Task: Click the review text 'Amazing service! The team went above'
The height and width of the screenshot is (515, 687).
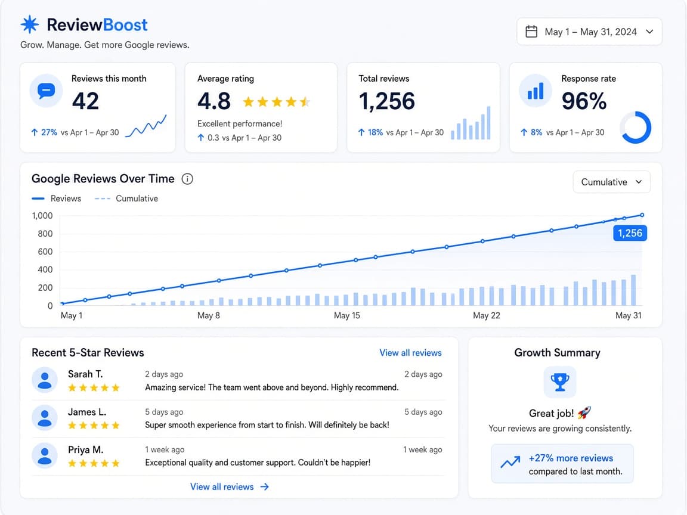Action: click(x=272, y=387)
